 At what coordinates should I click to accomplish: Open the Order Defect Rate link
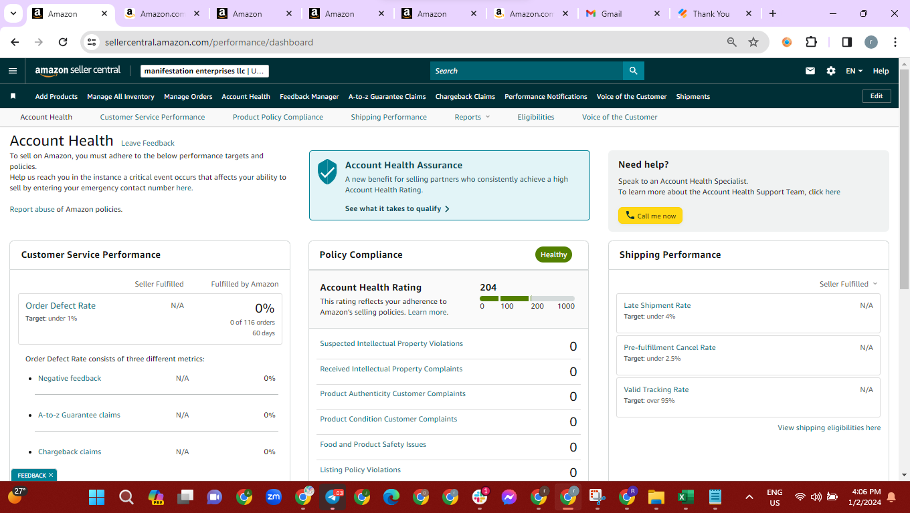tap(60, 305)
